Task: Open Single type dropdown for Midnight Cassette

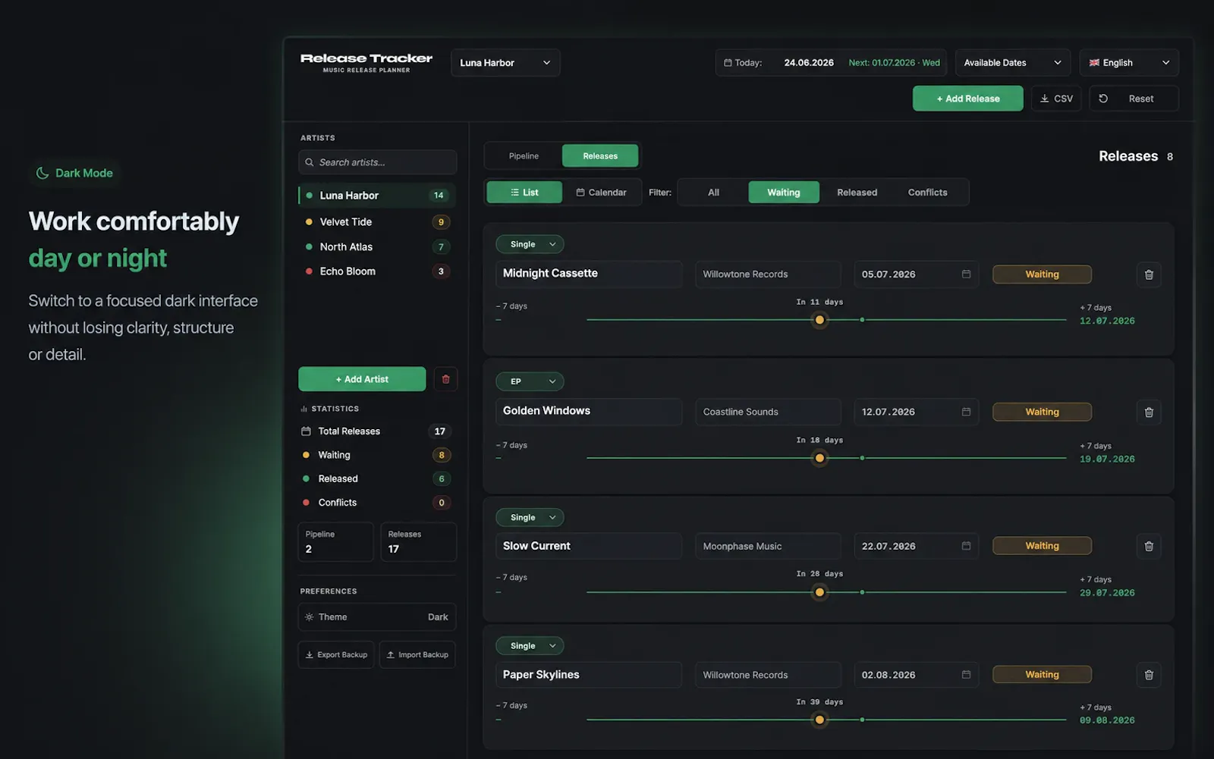Action: (530, 244)
